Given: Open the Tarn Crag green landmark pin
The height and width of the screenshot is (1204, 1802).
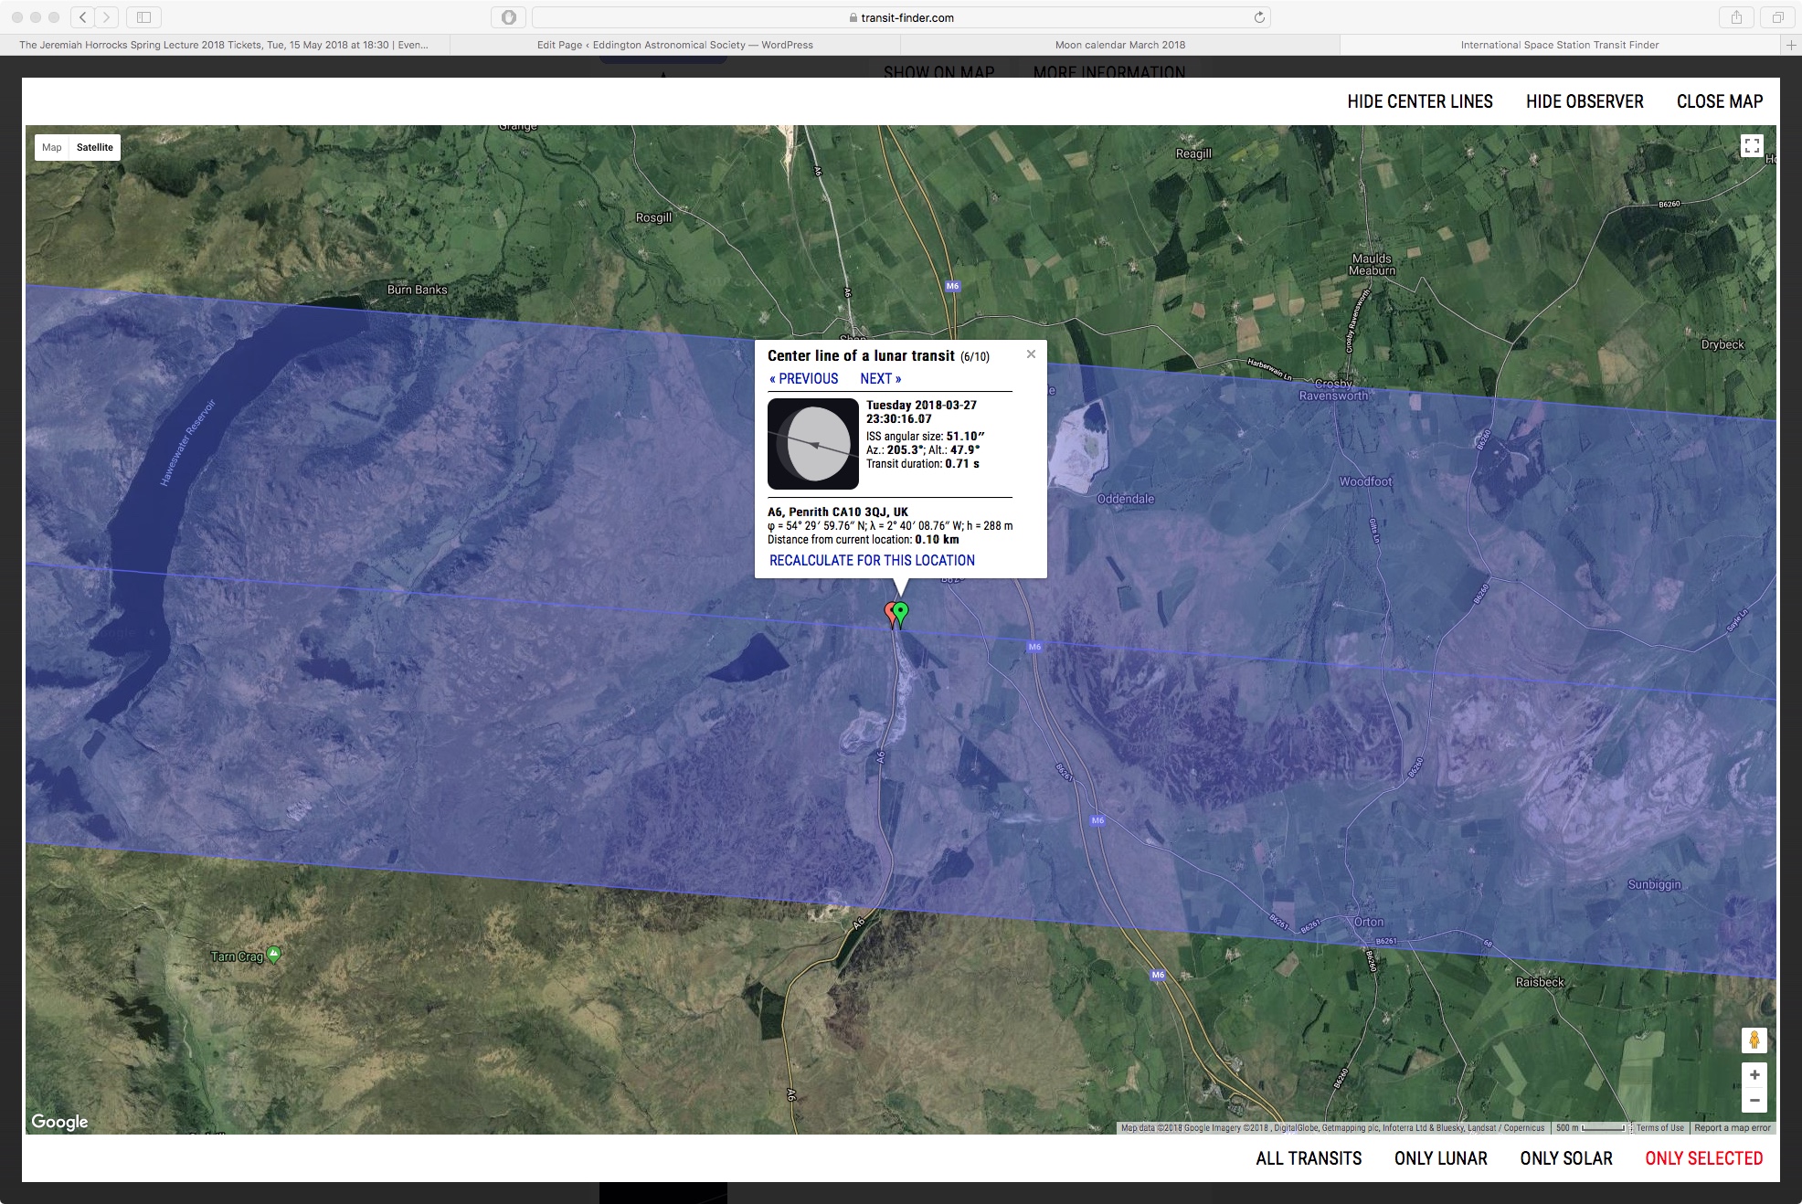Looking at the screenshot, I should (273, 955).
